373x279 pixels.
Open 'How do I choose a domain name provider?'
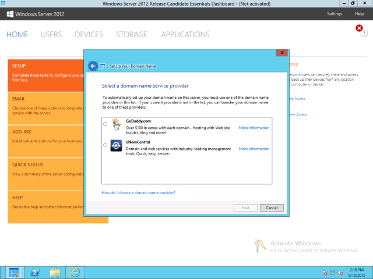click(x=139, y=192)
